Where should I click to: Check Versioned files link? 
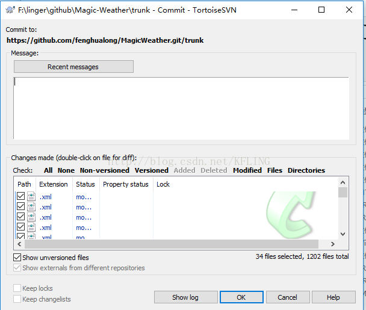pyautogui.click(x=152, y=170)
